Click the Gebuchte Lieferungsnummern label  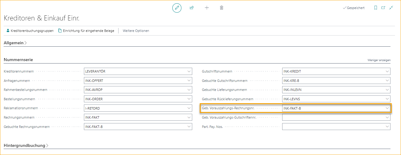(x=224, y=90)
